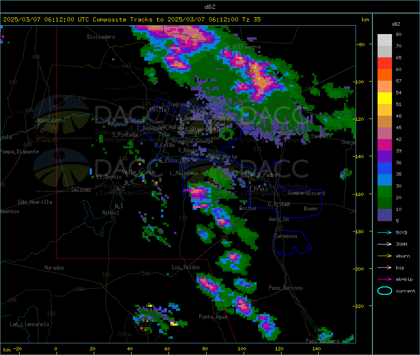Click the 'El_Desvio' map label
Screen dimensions: 420x355
coord(109,177)
